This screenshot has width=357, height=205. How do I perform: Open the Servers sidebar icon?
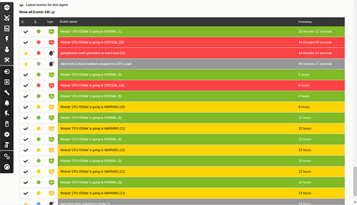coord(7,124)
